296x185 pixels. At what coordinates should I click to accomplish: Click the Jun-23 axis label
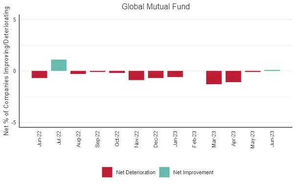(x=272, y=139)
